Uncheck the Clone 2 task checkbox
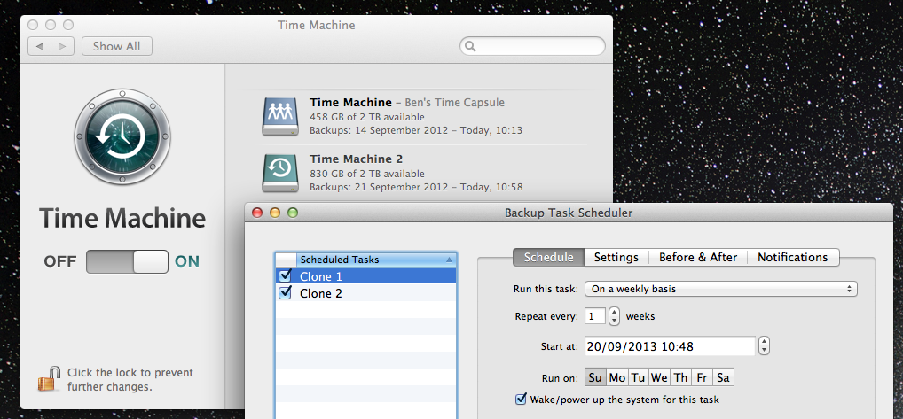This screenshot has width=903, height=419. point(286,293)
